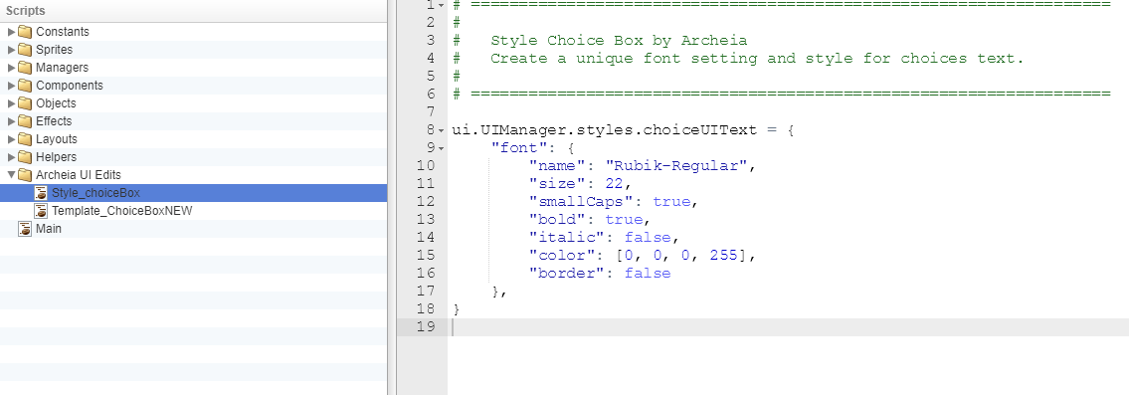The height and width of the screenshot is (395, 1129).
Task: Click the border false value
Action: [648, 274]
